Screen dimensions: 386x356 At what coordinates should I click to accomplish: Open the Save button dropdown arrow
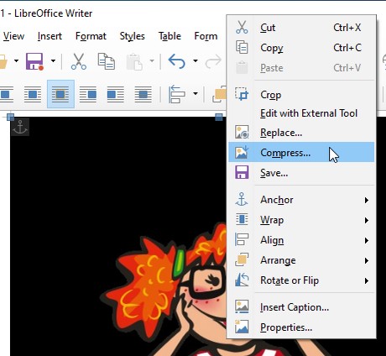[53, 61]
